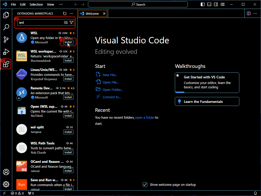Open the Explorer view in the activity bar
The height and width of the screenshot is (196, 261).
pos(6,15)
